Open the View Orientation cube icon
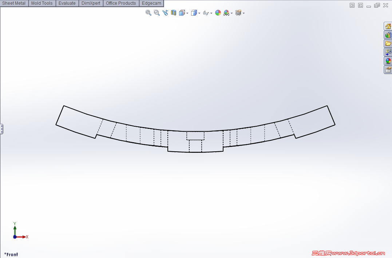The height and width of the screenshot is (258, 392). (182, 13)
